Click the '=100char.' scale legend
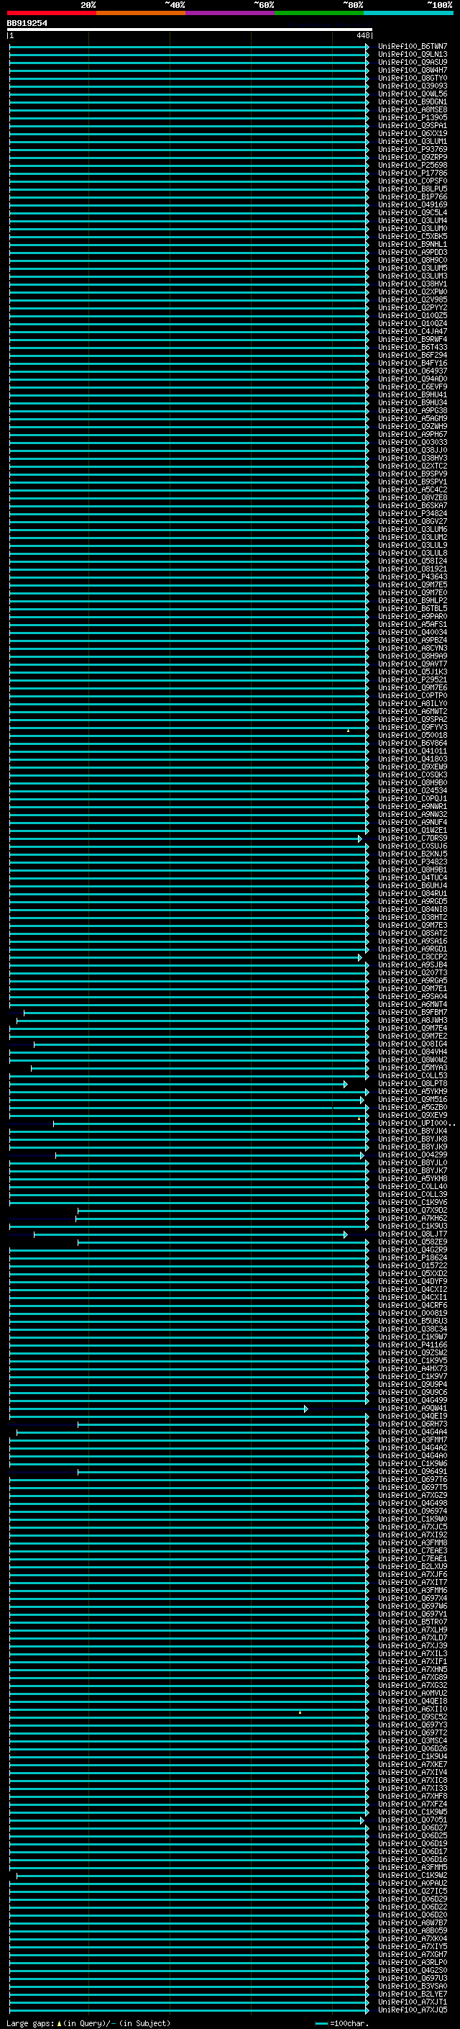This screenshot has height=2029, width=460. coord(349,2023)
